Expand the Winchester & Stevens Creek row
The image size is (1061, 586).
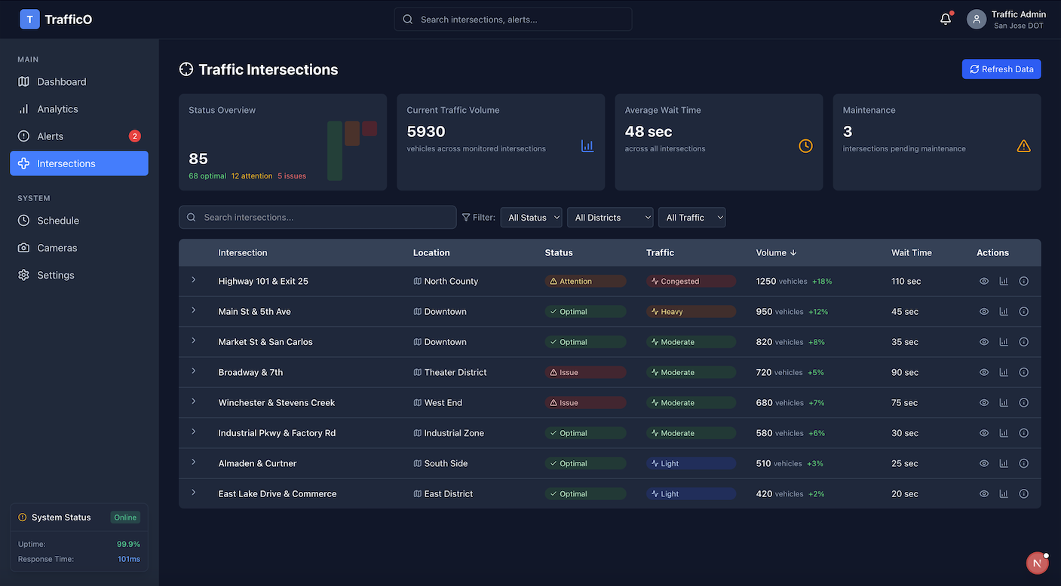(194, 401)
